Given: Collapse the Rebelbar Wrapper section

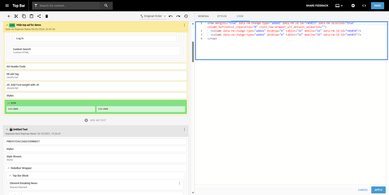Looking at the screenshot, I should coord(8,168).
